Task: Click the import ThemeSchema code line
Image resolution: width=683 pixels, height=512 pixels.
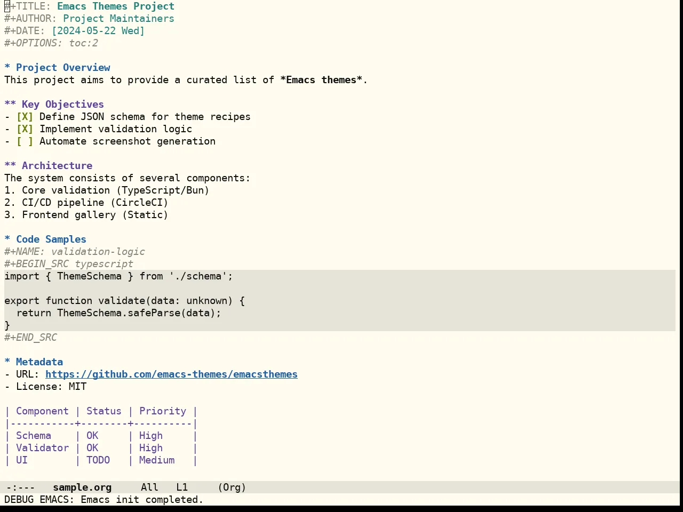Action: 118,276
